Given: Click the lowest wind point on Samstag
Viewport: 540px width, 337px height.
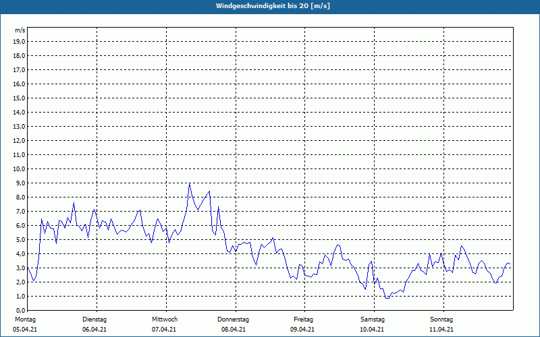Looking at the screenshot, I should coord(387,298).
